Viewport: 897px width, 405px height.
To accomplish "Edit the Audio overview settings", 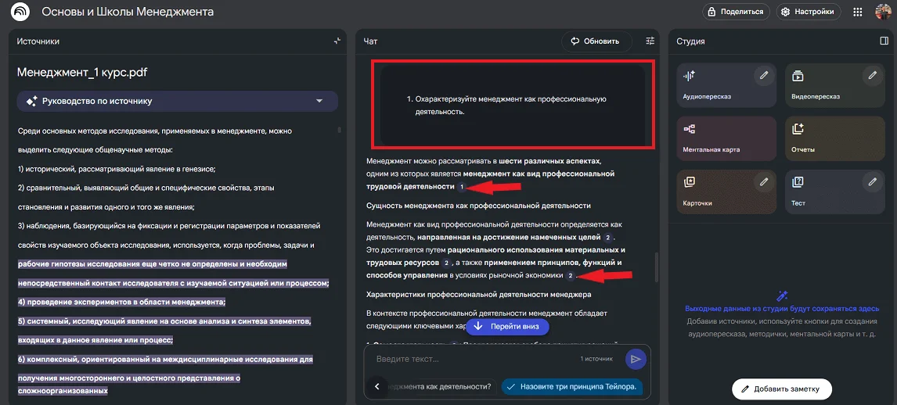I will [764, 76].
